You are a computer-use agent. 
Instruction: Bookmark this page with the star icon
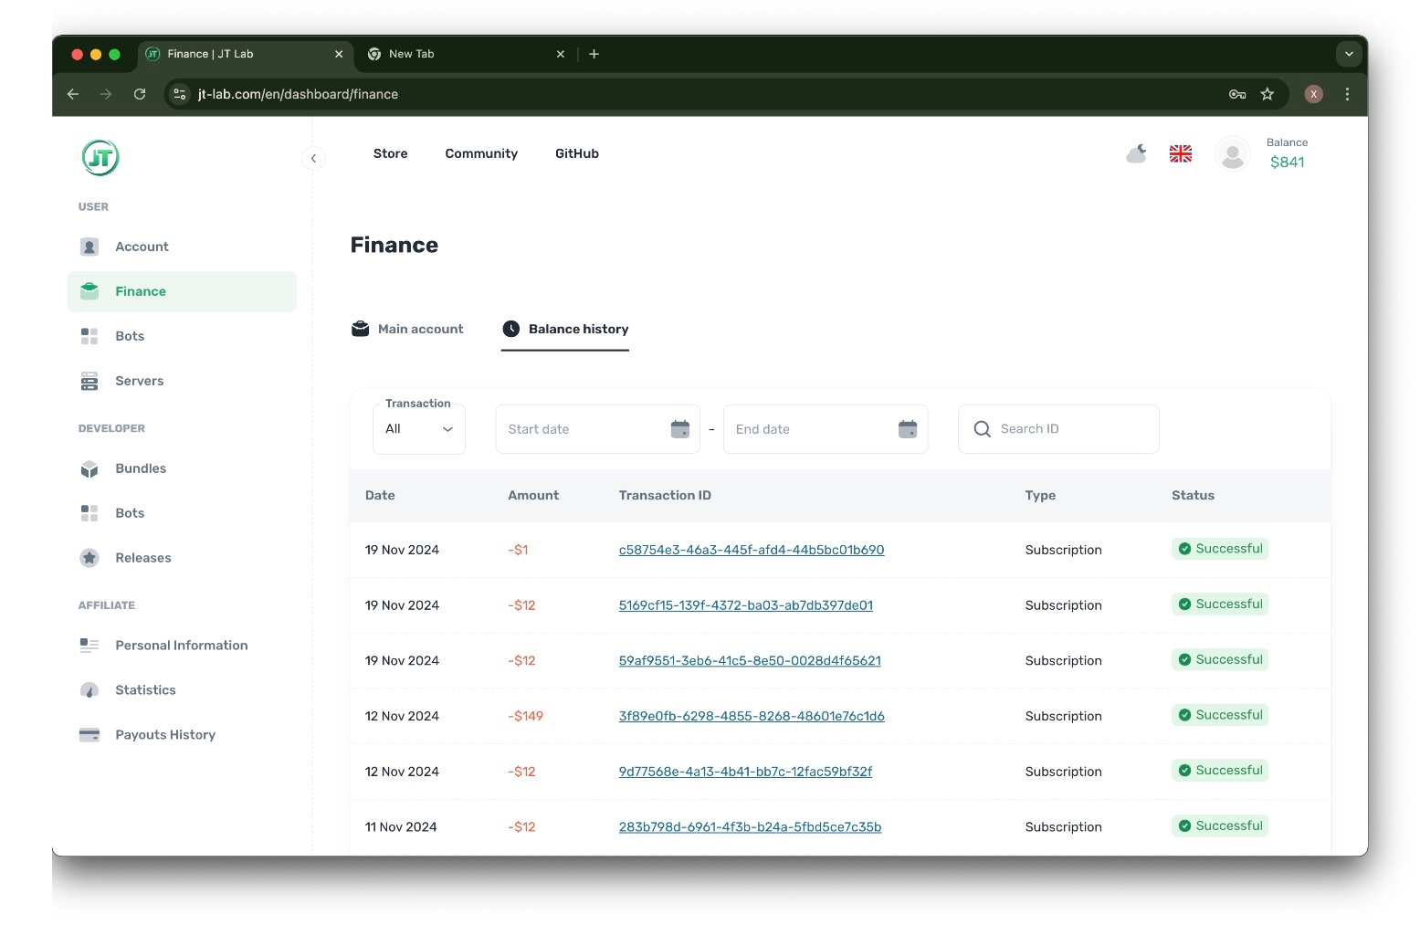1267,94
